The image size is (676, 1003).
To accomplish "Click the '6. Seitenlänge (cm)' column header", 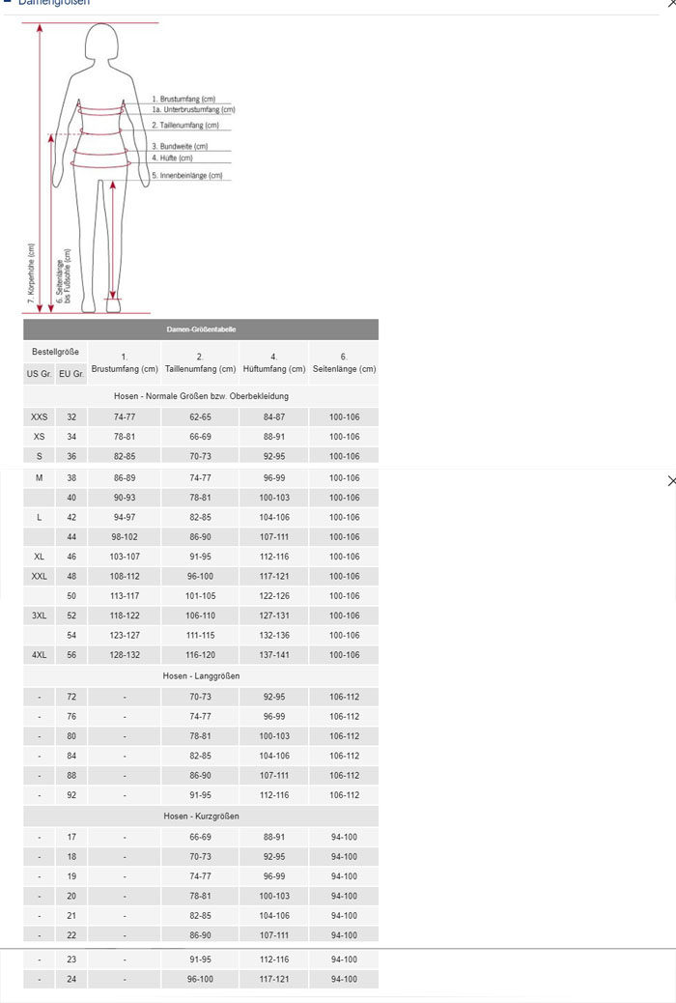I will coord(344,362).
